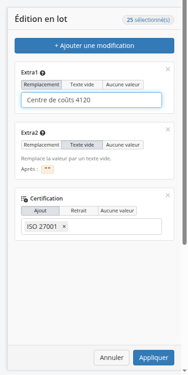Click the empty-string "" preview badge
The image size is (188, 375).
(x=48, y=169)
